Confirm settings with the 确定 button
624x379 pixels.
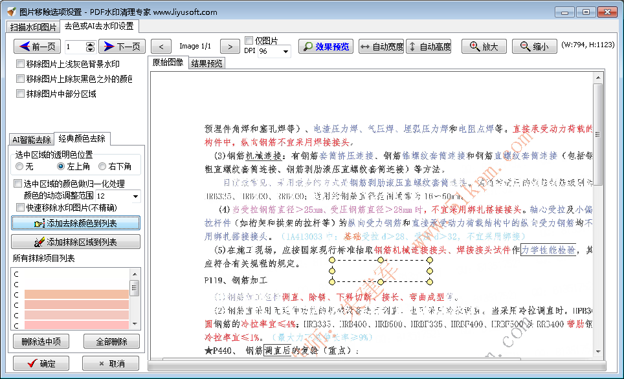pos(40,363)
